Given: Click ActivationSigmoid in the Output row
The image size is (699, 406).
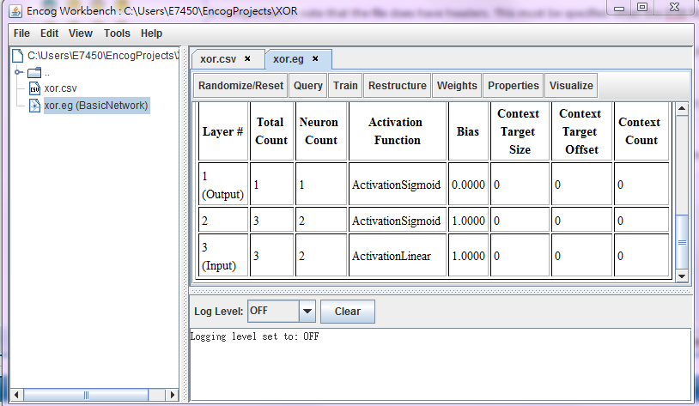Looking at the screenshot, I should click(x=398, y=185).
